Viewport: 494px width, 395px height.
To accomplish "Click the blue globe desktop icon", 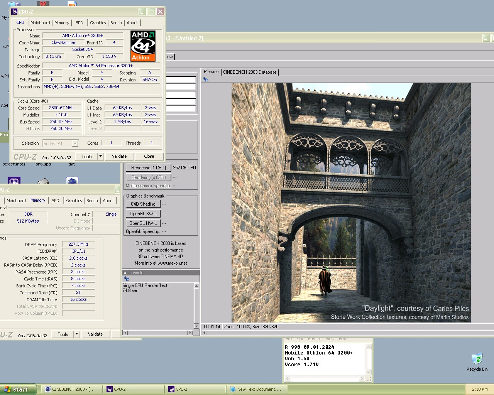I will click(72, 181).
